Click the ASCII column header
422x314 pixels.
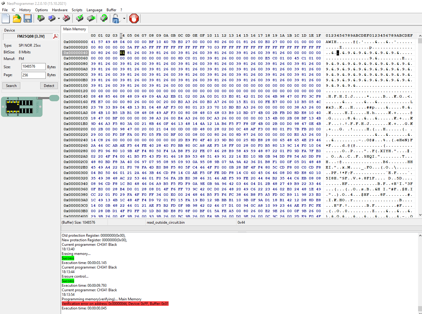coord(369,35)
